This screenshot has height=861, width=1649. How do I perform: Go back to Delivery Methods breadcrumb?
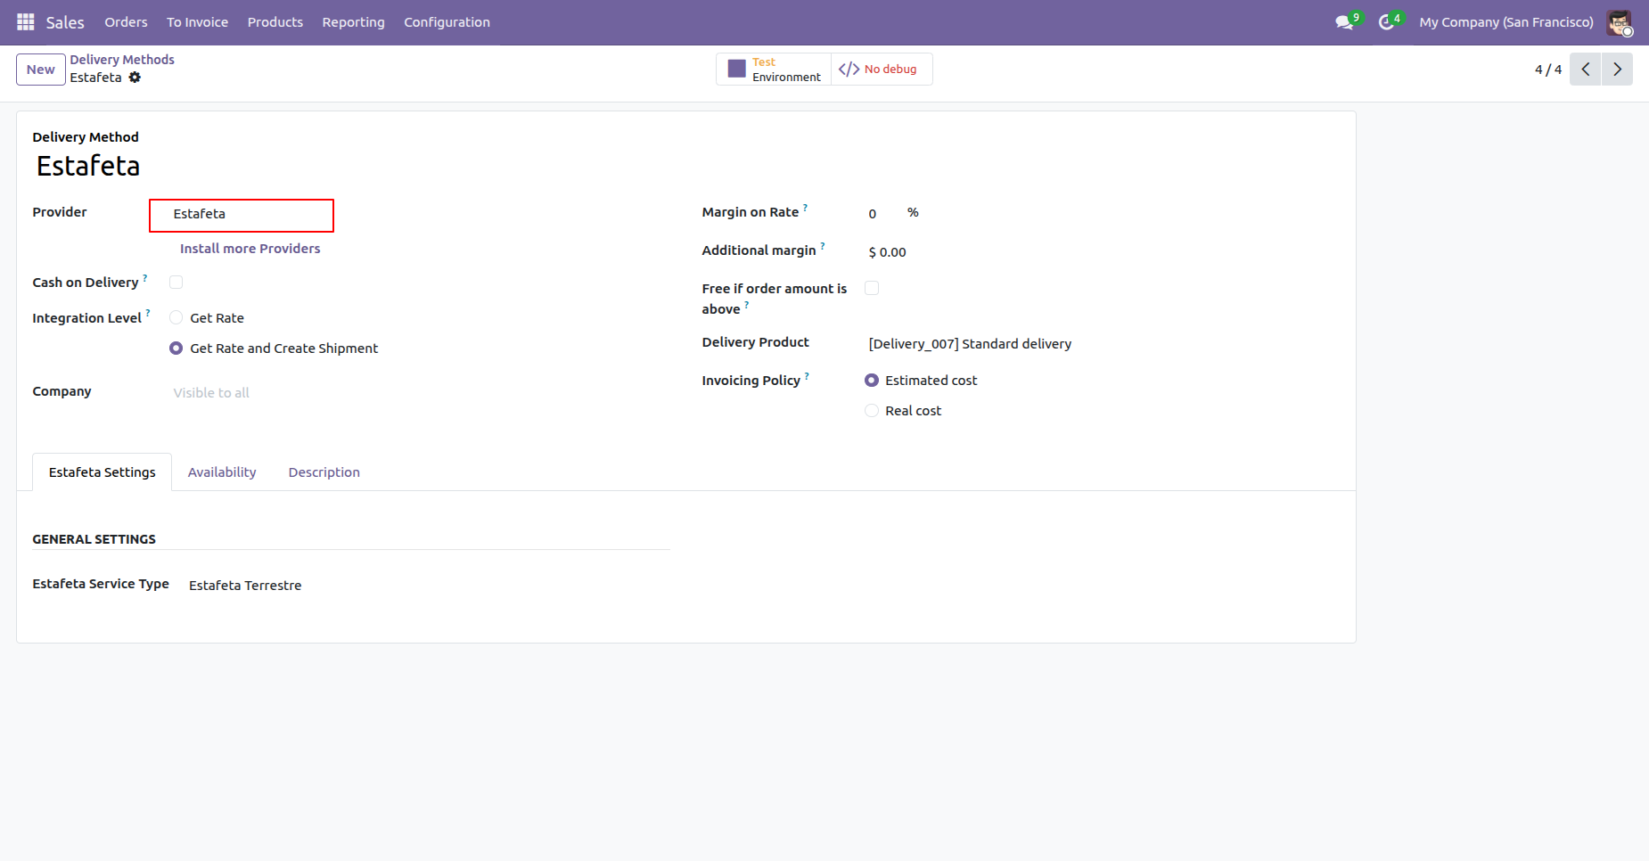(x=122, y=60)
